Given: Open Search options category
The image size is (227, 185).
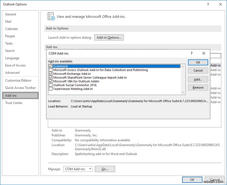Looking at the screenshot, I should (10, 51).
